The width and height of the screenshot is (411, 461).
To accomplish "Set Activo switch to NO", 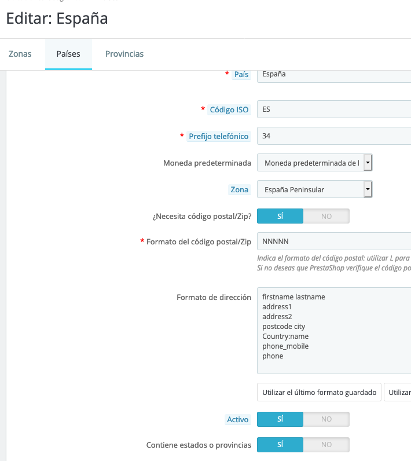I will coord(326,419).
